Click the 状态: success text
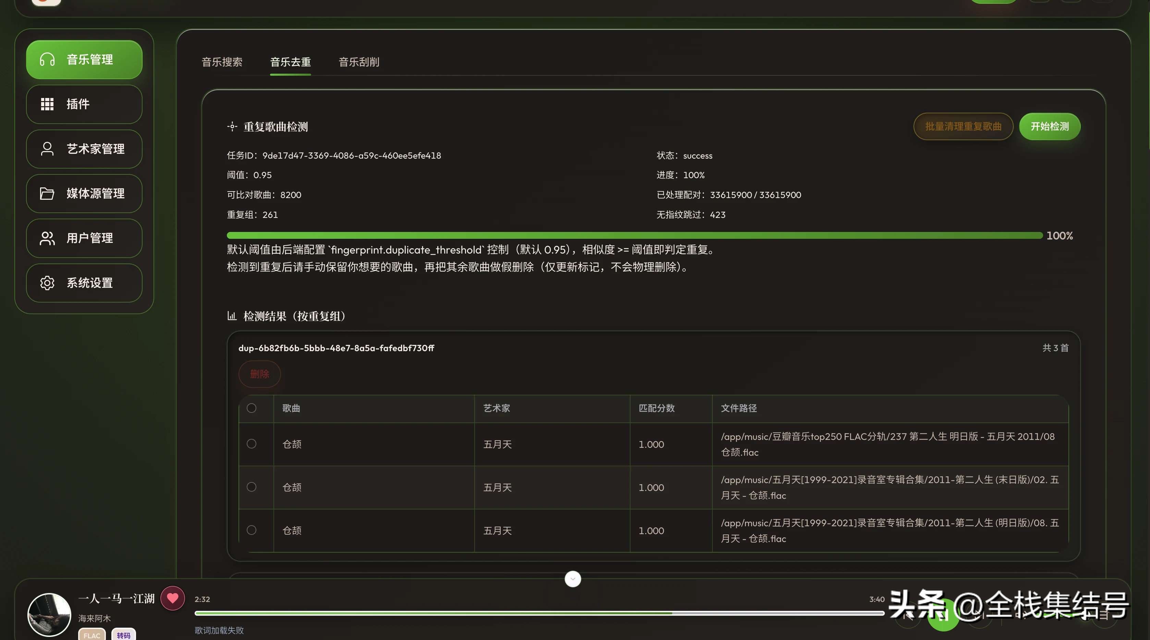 point(684,156)
